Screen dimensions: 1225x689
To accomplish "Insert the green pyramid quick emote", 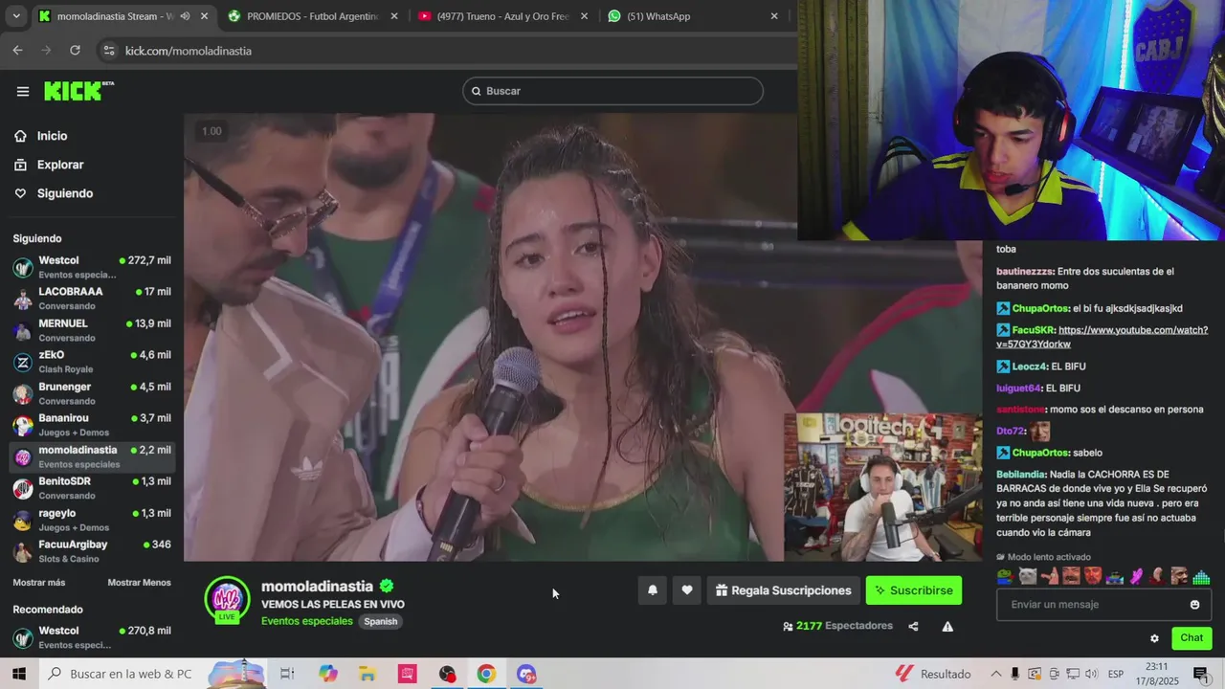I will point(1201,576).
